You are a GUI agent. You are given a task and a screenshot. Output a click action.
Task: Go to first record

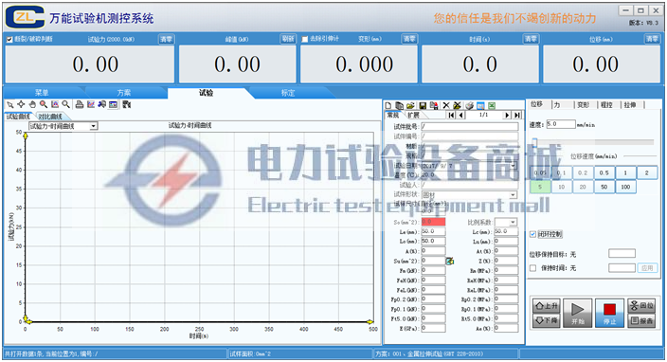pos(451,116)
